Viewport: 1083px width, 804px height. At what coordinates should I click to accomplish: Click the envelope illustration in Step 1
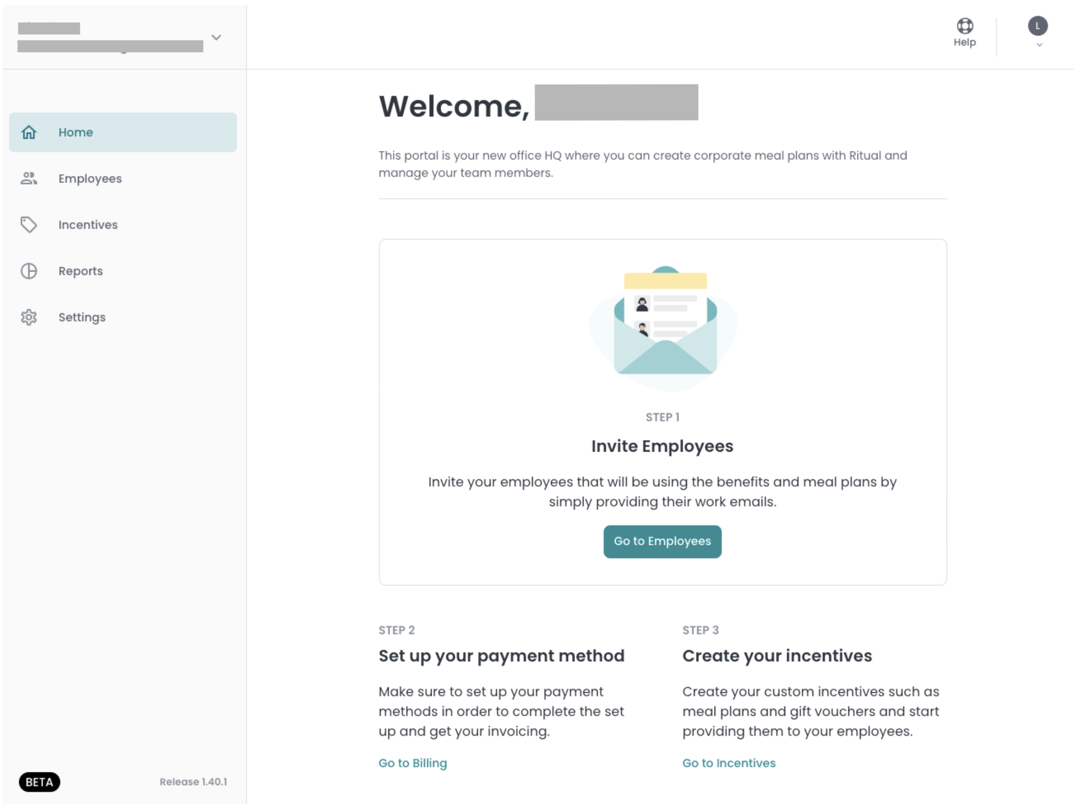[x=664, y=326]
